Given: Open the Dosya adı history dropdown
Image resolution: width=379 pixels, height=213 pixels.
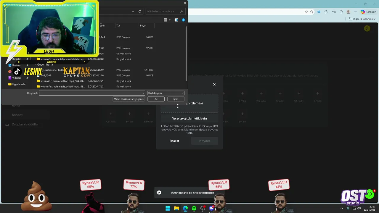Looking at the screenshot, I should (x=143, y=93).
